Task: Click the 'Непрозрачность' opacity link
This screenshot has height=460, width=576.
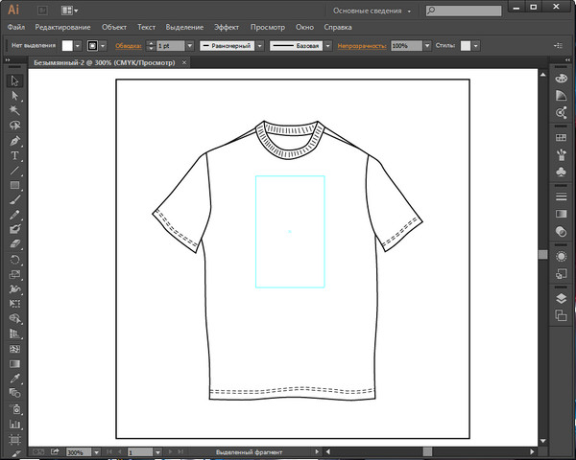Action: tap(364, 45)
